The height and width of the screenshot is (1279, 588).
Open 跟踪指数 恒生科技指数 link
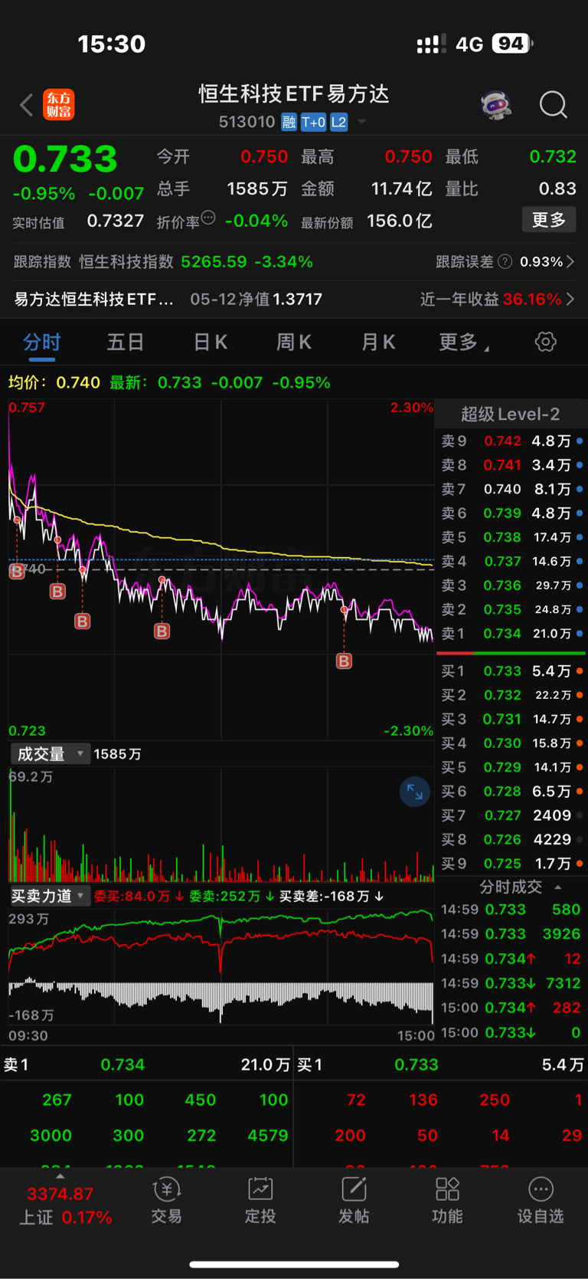(163, 262)
